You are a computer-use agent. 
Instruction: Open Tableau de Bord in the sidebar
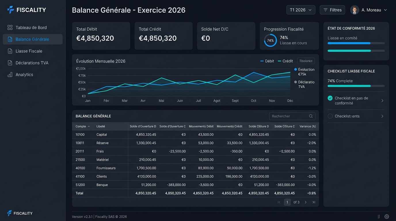pos(33,28)
